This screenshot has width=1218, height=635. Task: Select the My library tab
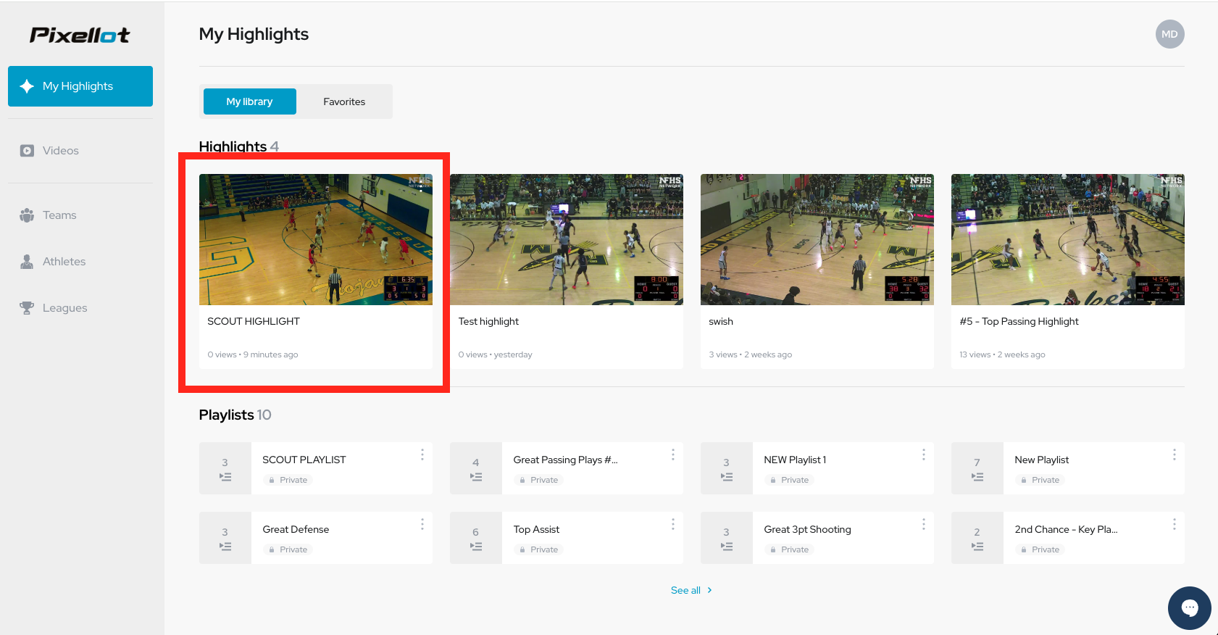click(249, 101)
